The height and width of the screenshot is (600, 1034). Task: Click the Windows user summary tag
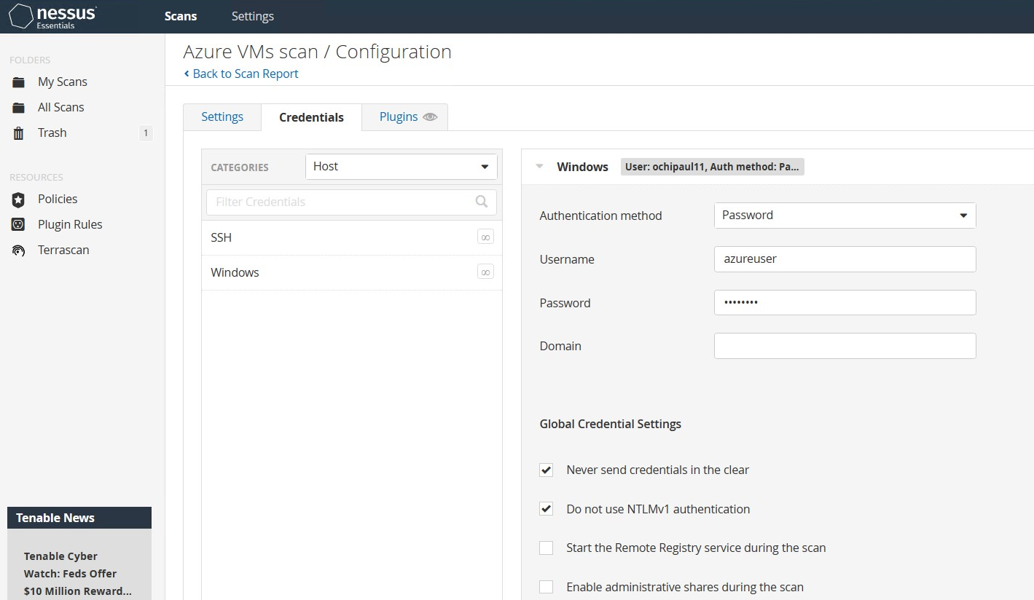(x=712, y=167)
